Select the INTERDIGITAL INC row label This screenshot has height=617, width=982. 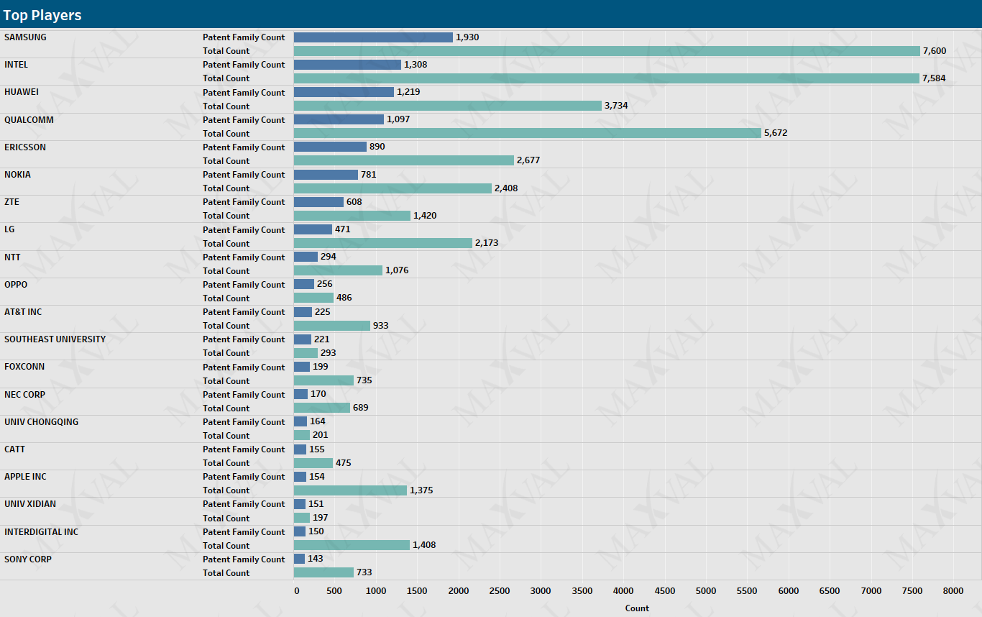pos(41,531)
